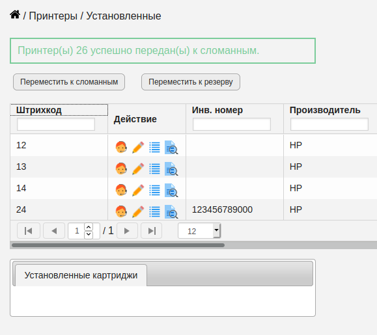Select the Установленные картриджи tab
Screen dimensions: 377x335
point(81,275)
